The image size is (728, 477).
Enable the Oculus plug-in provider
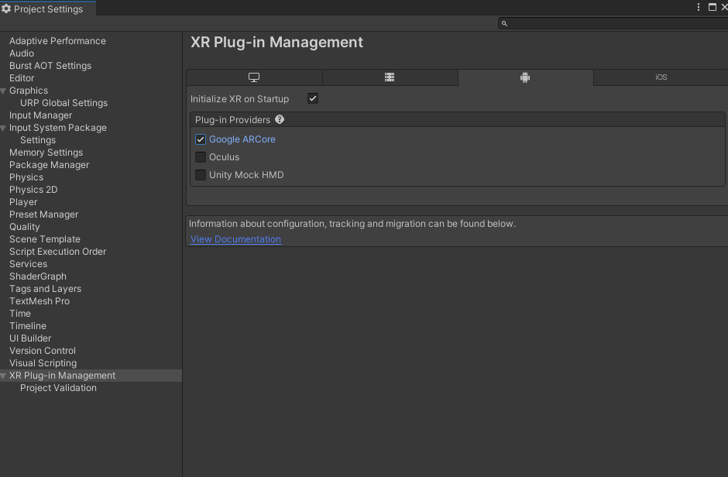201,157
